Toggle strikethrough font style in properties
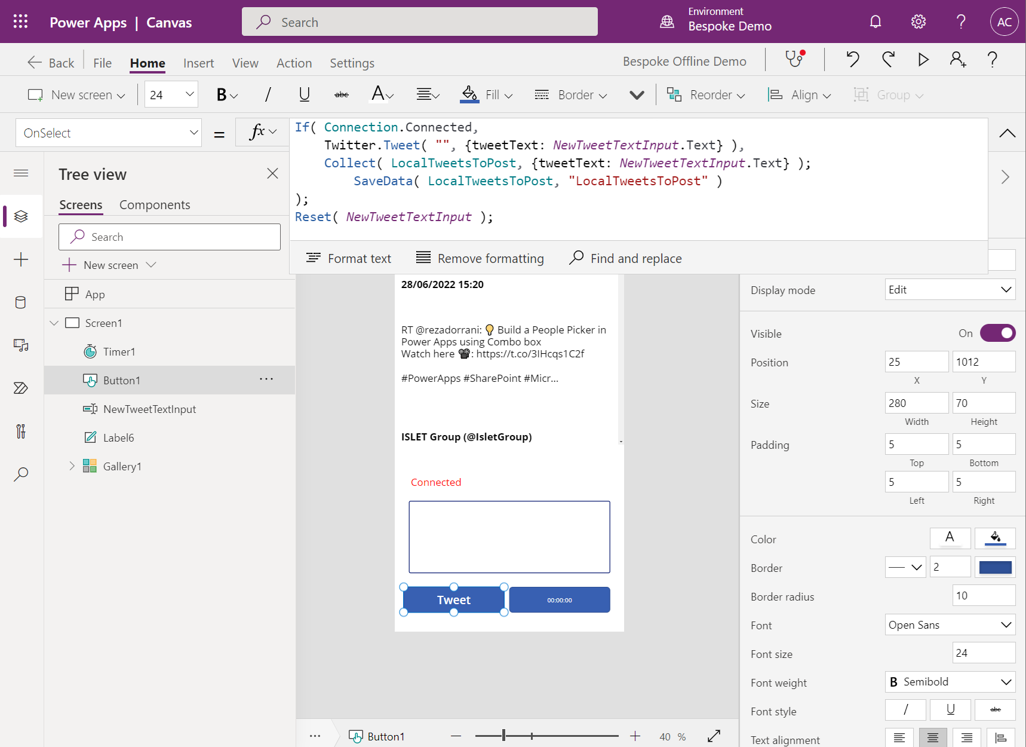The height and width of the screenshot is (747, 1026). tap(996, 710)
